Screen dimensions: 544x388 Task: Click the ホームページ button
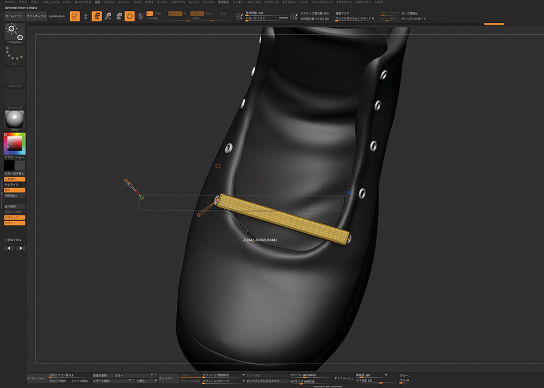14,16
